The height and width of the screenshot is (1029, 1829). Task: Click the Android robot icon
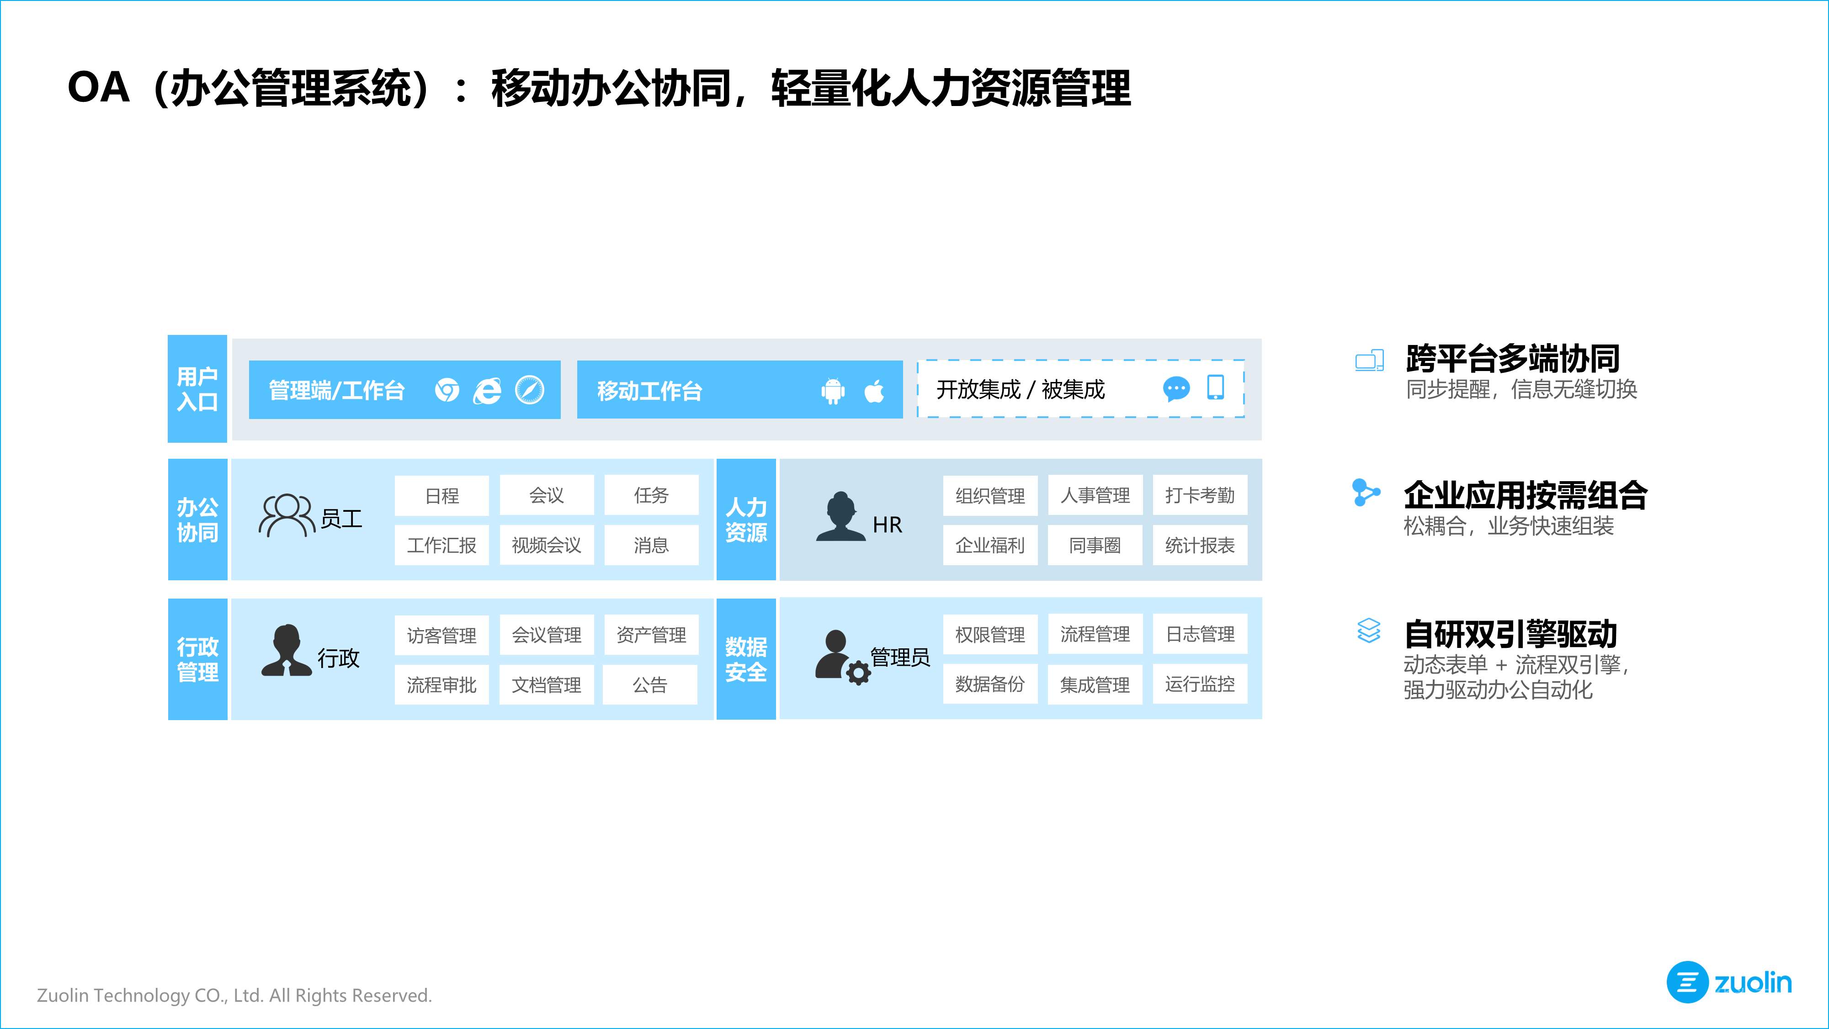click(x=833, y=390)
